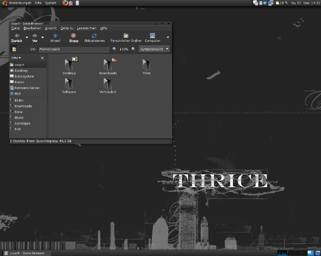This screenshot has height=256, width=321.
Task: Open Persönlicher Ordner home folder
Action: pos(126,38)
